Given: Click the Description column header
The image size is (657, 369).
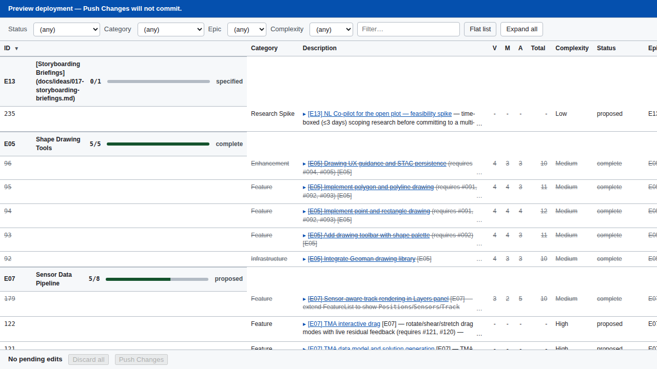Looking at the screenshot, I should tap(320, 48).
